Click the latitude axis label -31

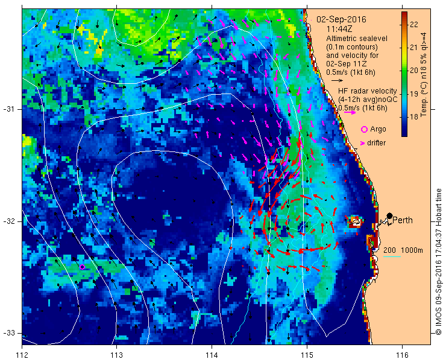8,109
